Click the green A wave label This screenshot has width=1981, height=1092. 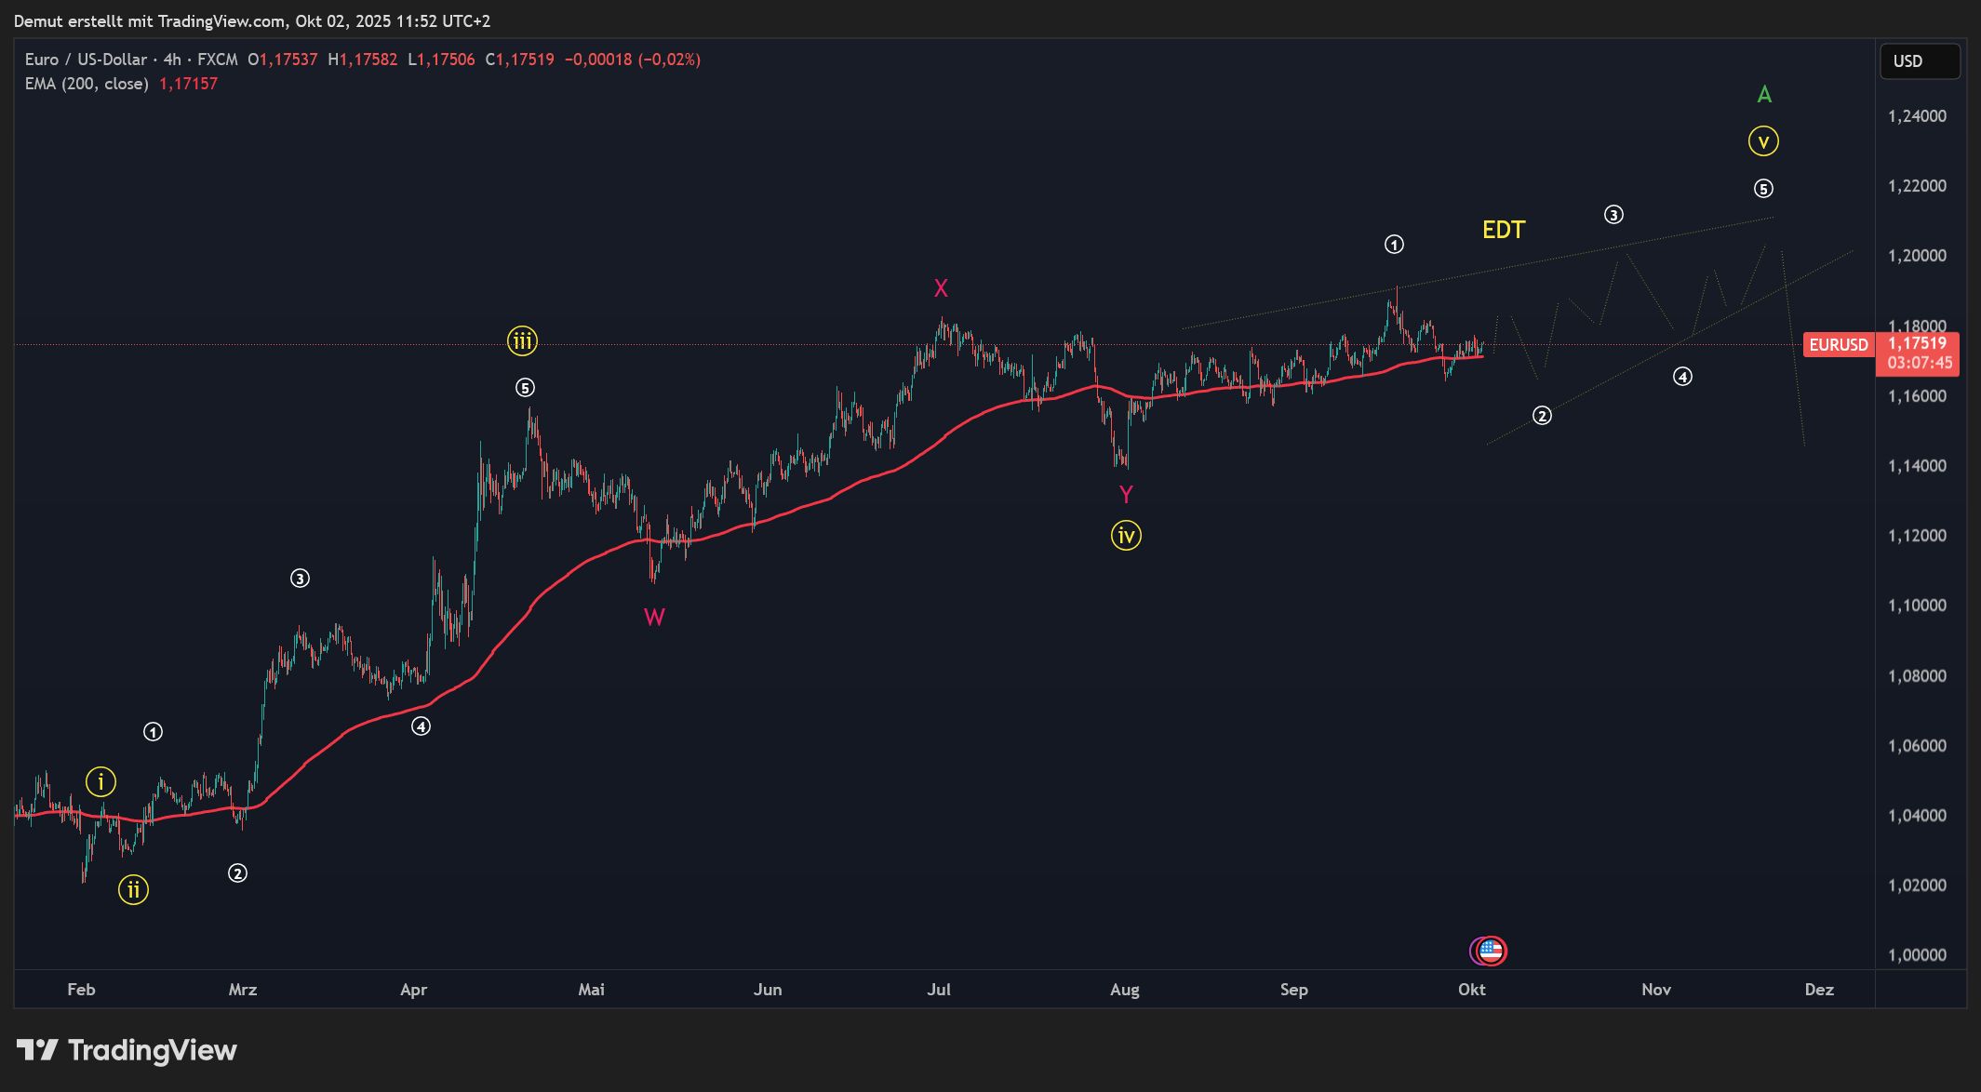(x=1764, y=95)
